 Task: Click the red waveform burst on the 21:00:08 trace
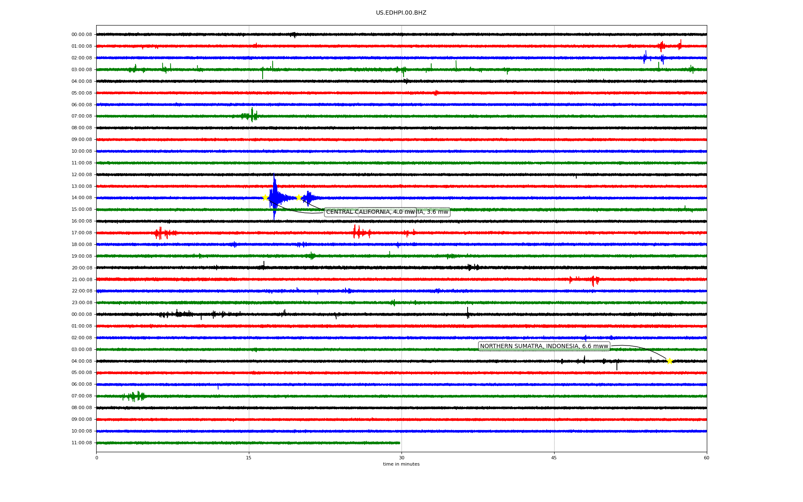click(x=594, y=280)
